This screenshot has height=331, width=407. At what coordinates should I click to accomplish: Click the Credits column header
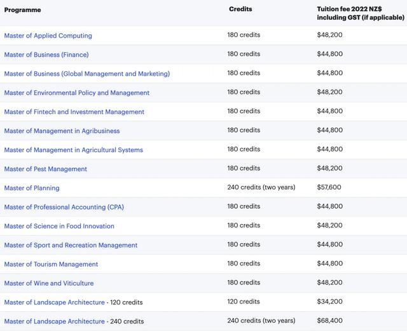[240, 10]
